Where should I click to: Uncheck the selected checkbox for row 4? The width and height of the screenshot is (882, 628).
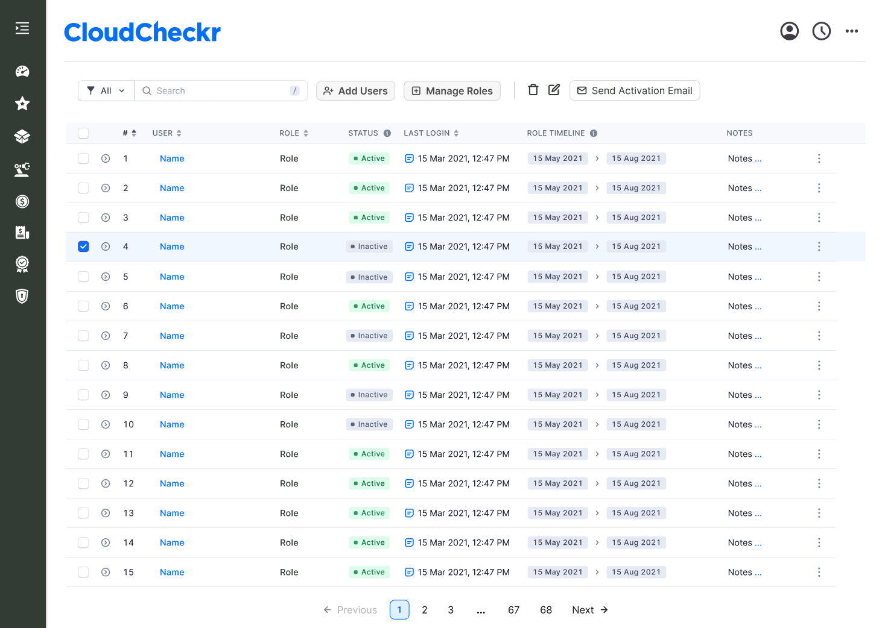[x=83, y=246]
